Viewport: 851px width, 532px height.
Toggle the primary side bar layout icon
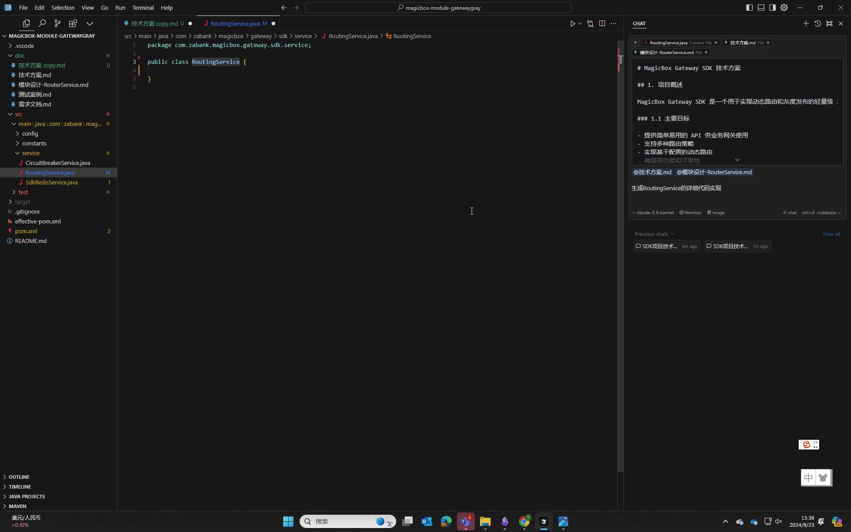[x=750, y=8]
